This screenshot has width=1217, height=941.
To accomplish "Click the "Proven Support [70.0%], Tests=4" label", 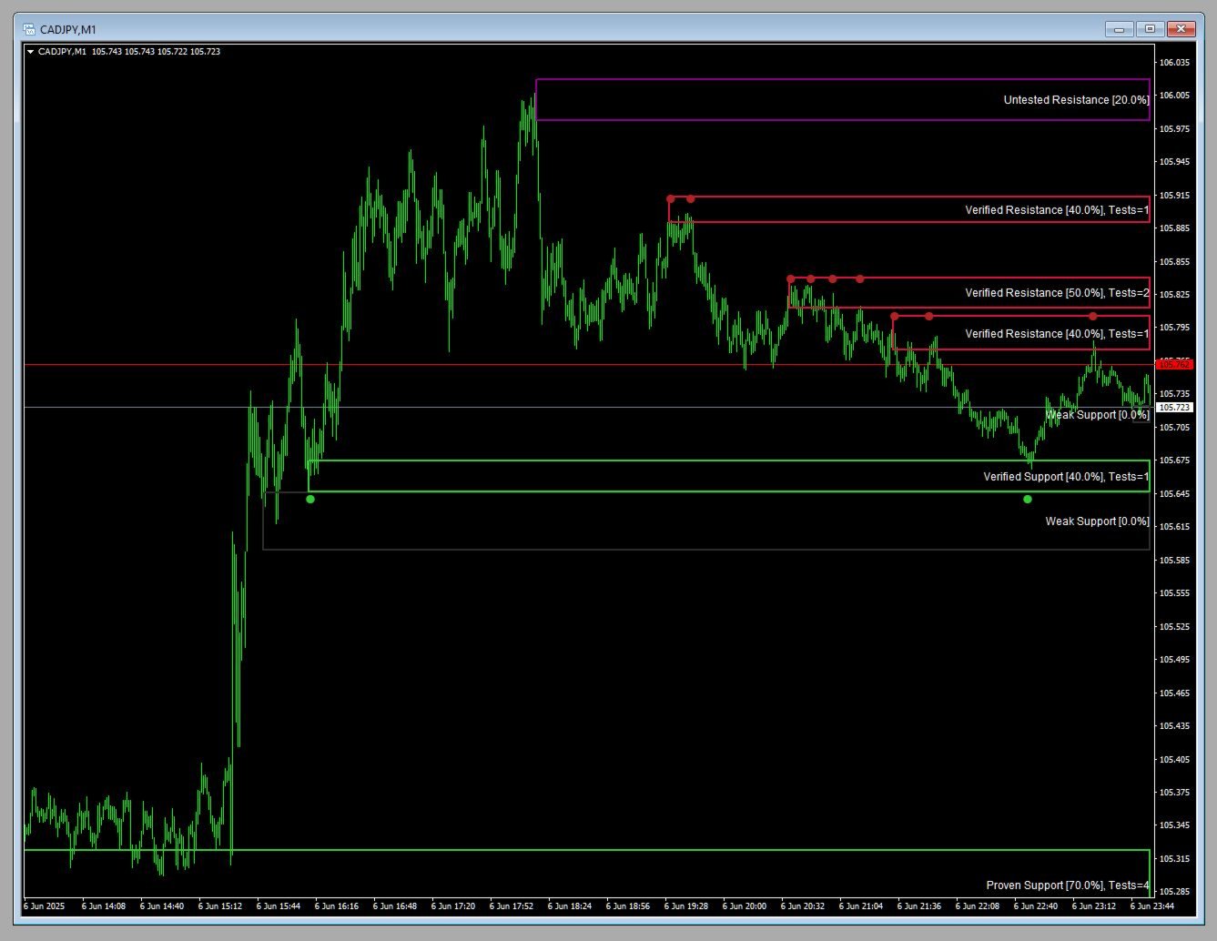I will point(1066,885).
